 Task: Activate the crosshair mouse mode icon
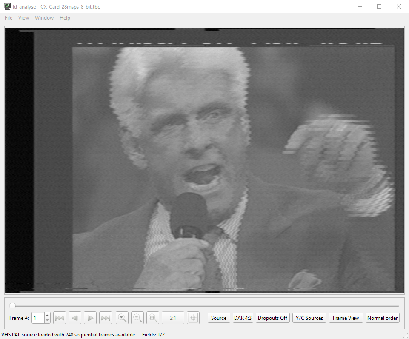pyautogui.click(x=193, y=318)
